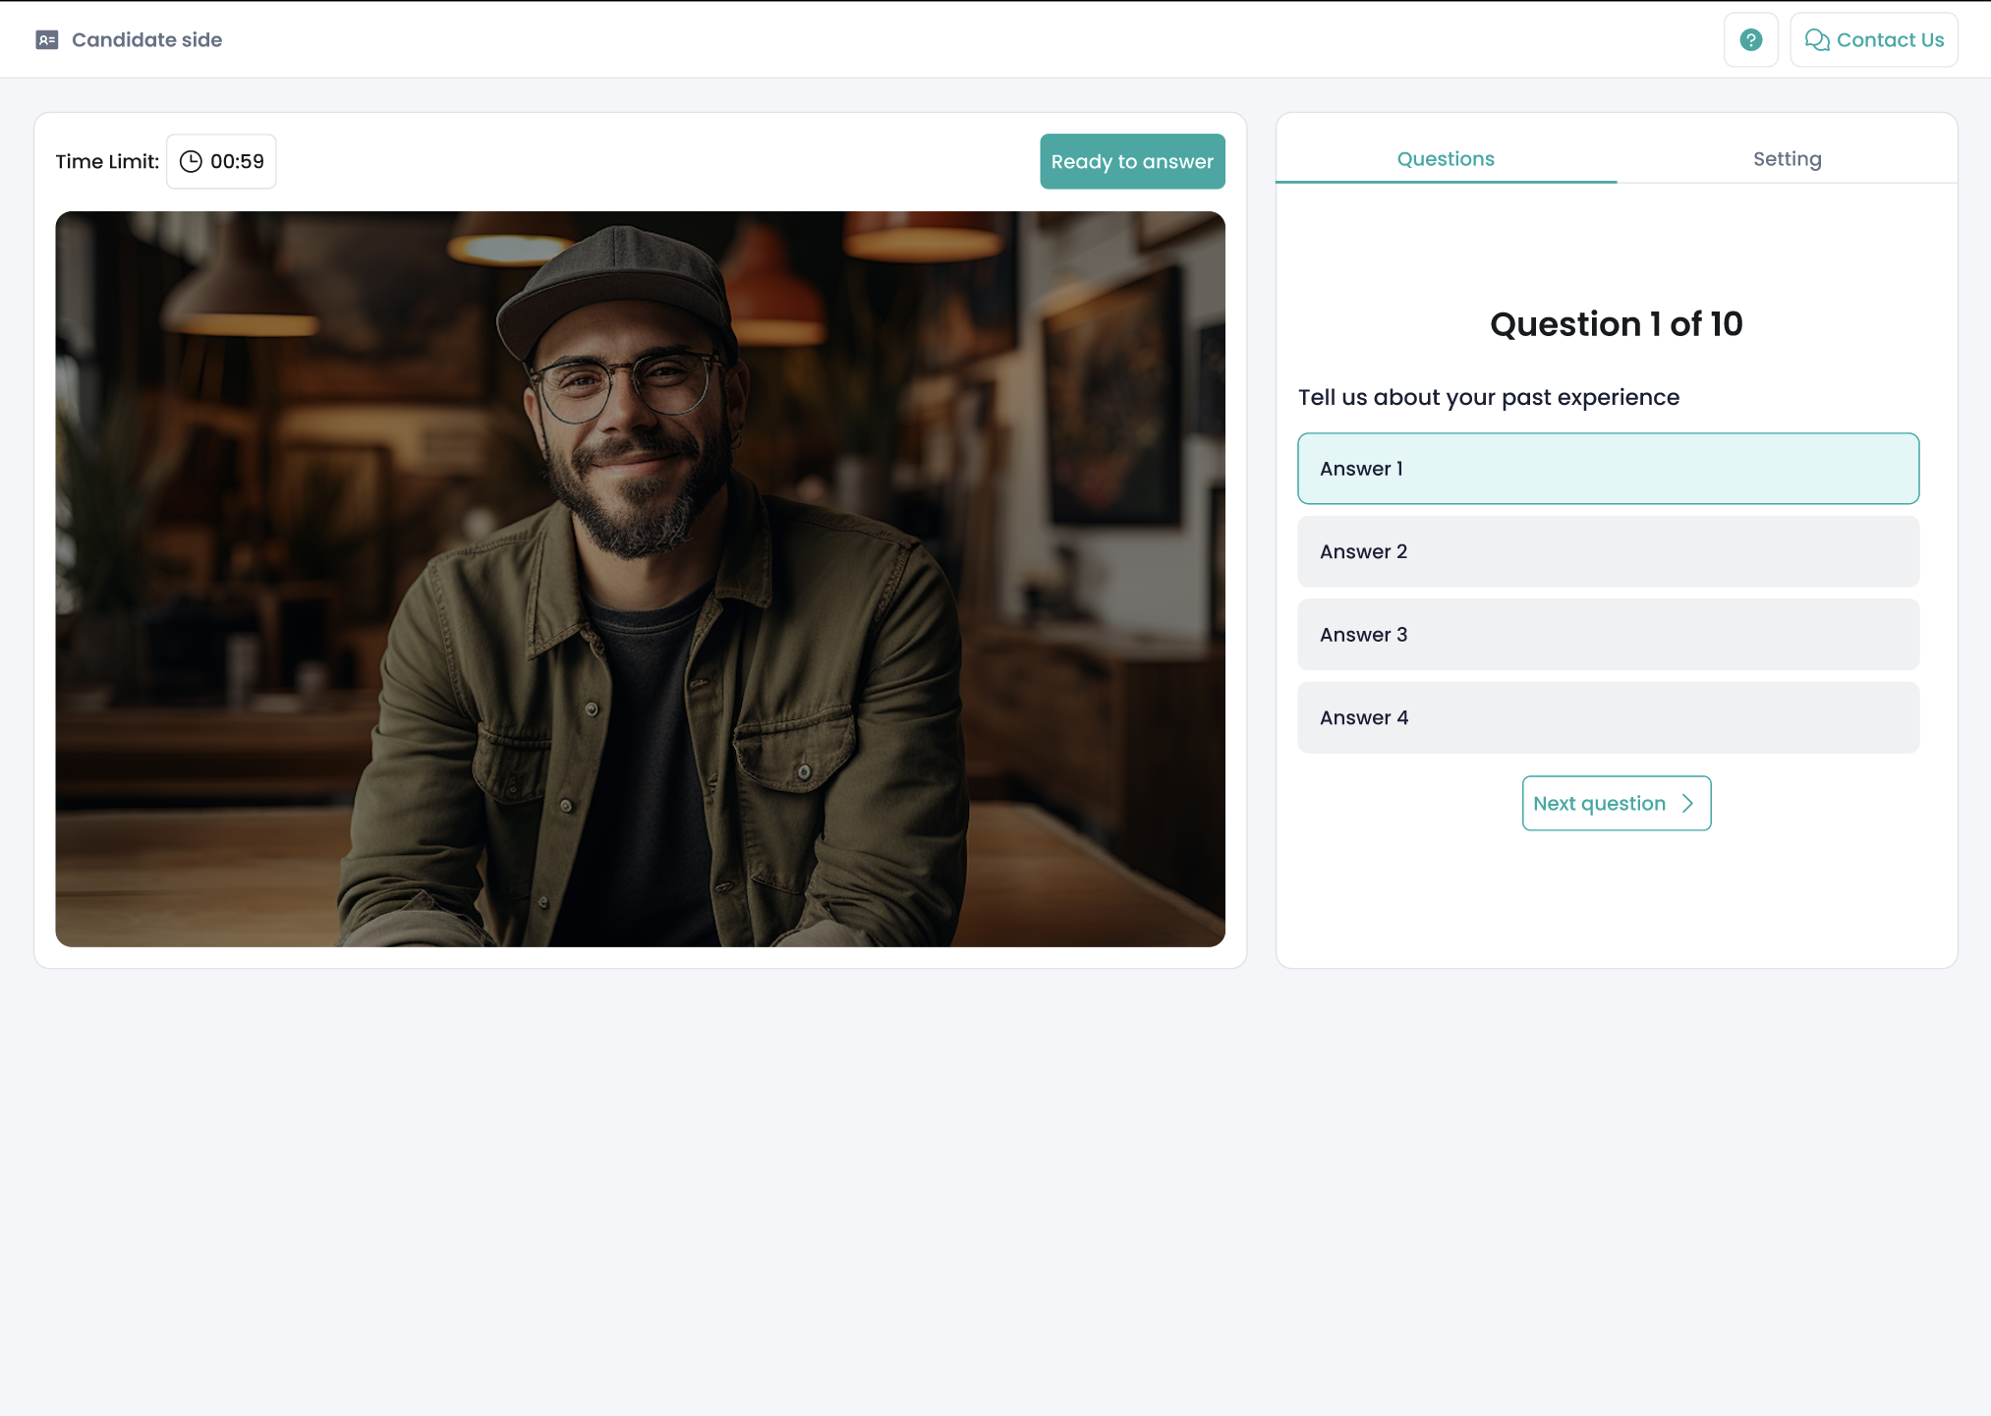
Task: Click the help question mark icon
Action: tap(1750, 40)
